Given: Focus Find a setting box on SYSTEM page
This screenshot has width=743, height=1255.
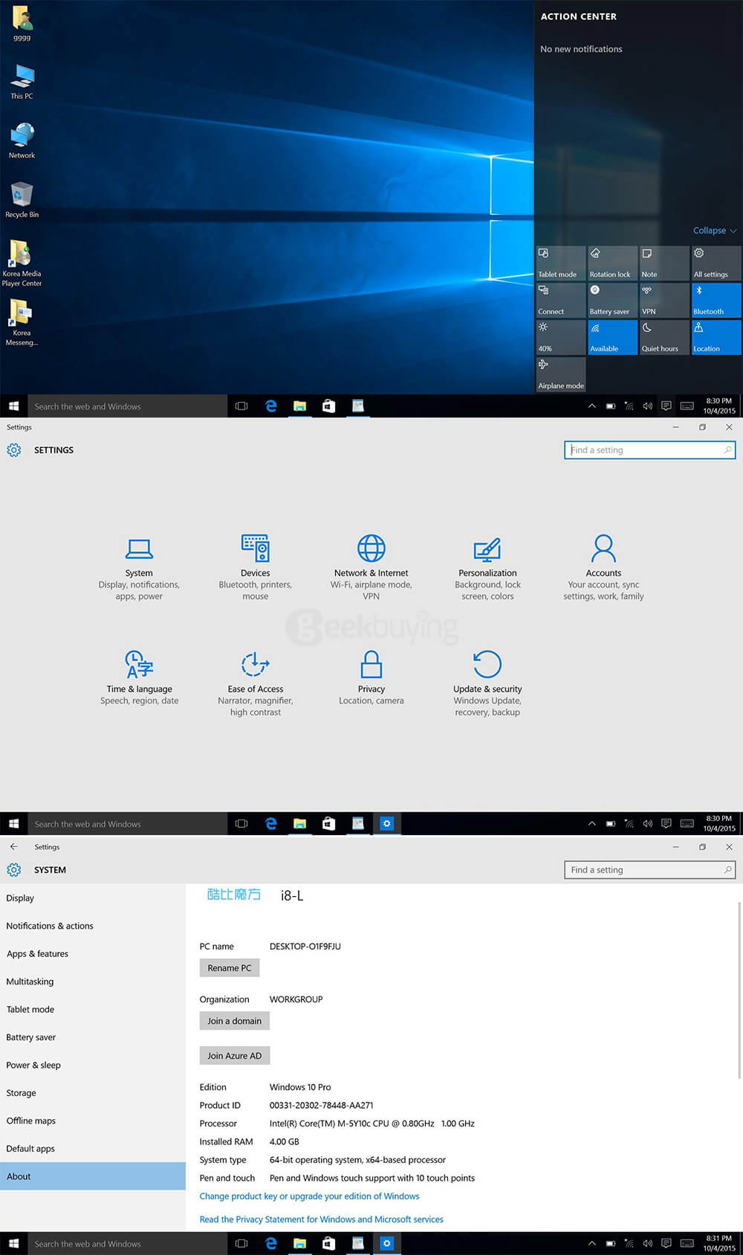Looking at the screenshot, I should 650,869.
